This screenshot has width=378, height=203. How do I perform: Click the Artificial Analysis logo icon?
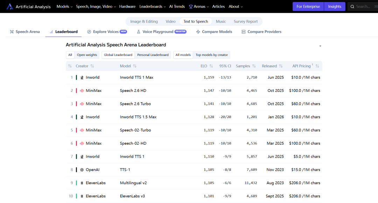(9, 7)
